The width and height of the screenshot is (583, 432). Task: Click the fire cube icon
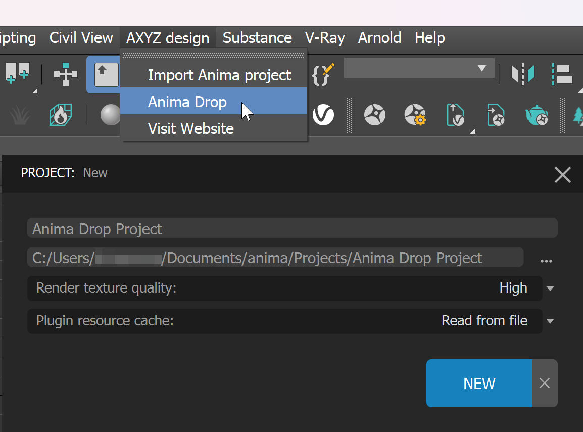60,115
